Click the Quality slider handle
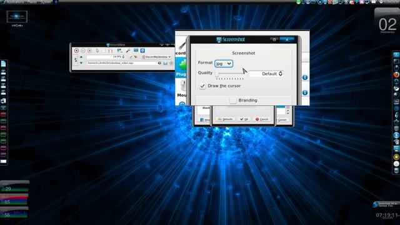Viewport: 400px width, 225px height. (217, 74)
